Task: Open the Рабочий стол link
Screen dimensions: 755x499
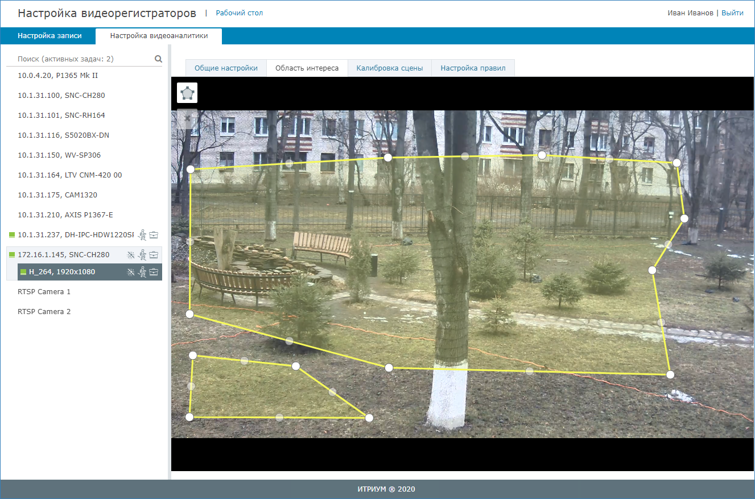Action: (x=240, y=13)
